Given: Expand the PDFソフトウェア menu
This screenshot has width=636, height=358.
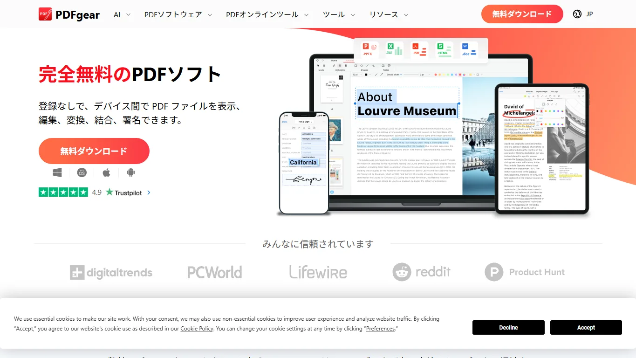Looking at the screenshot, I should pos(178,14).
